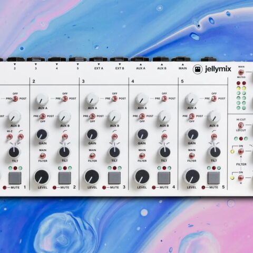253x253 pixels.
Task: Click the MAIN MUTED switch
Action: [241, 72]
